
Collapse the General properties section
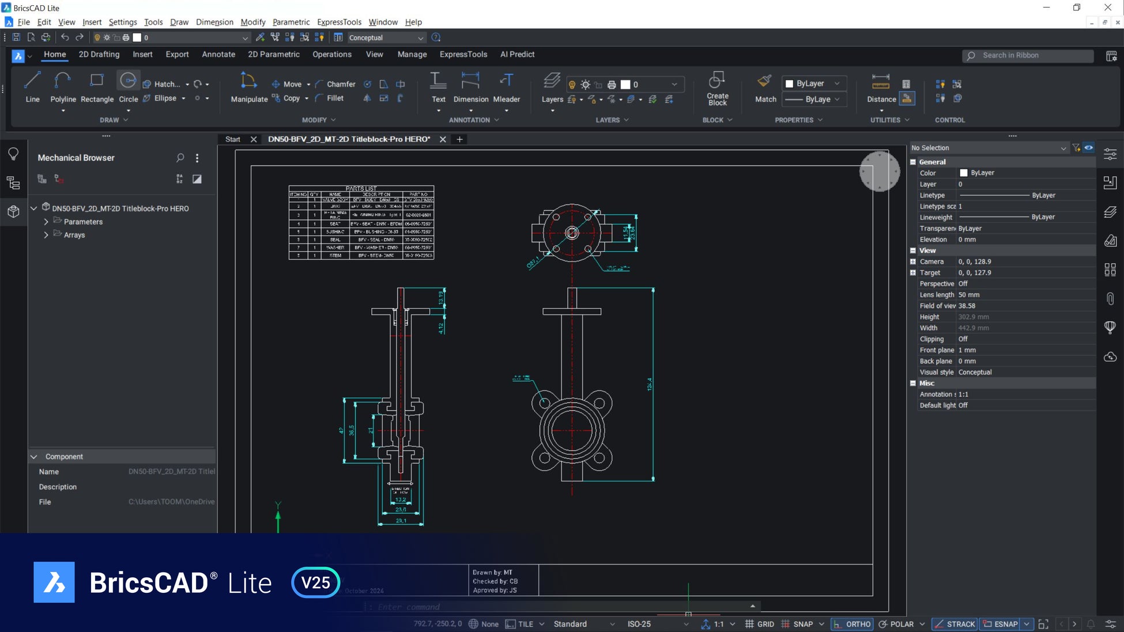pyautogui.click(x=913, y=162)
